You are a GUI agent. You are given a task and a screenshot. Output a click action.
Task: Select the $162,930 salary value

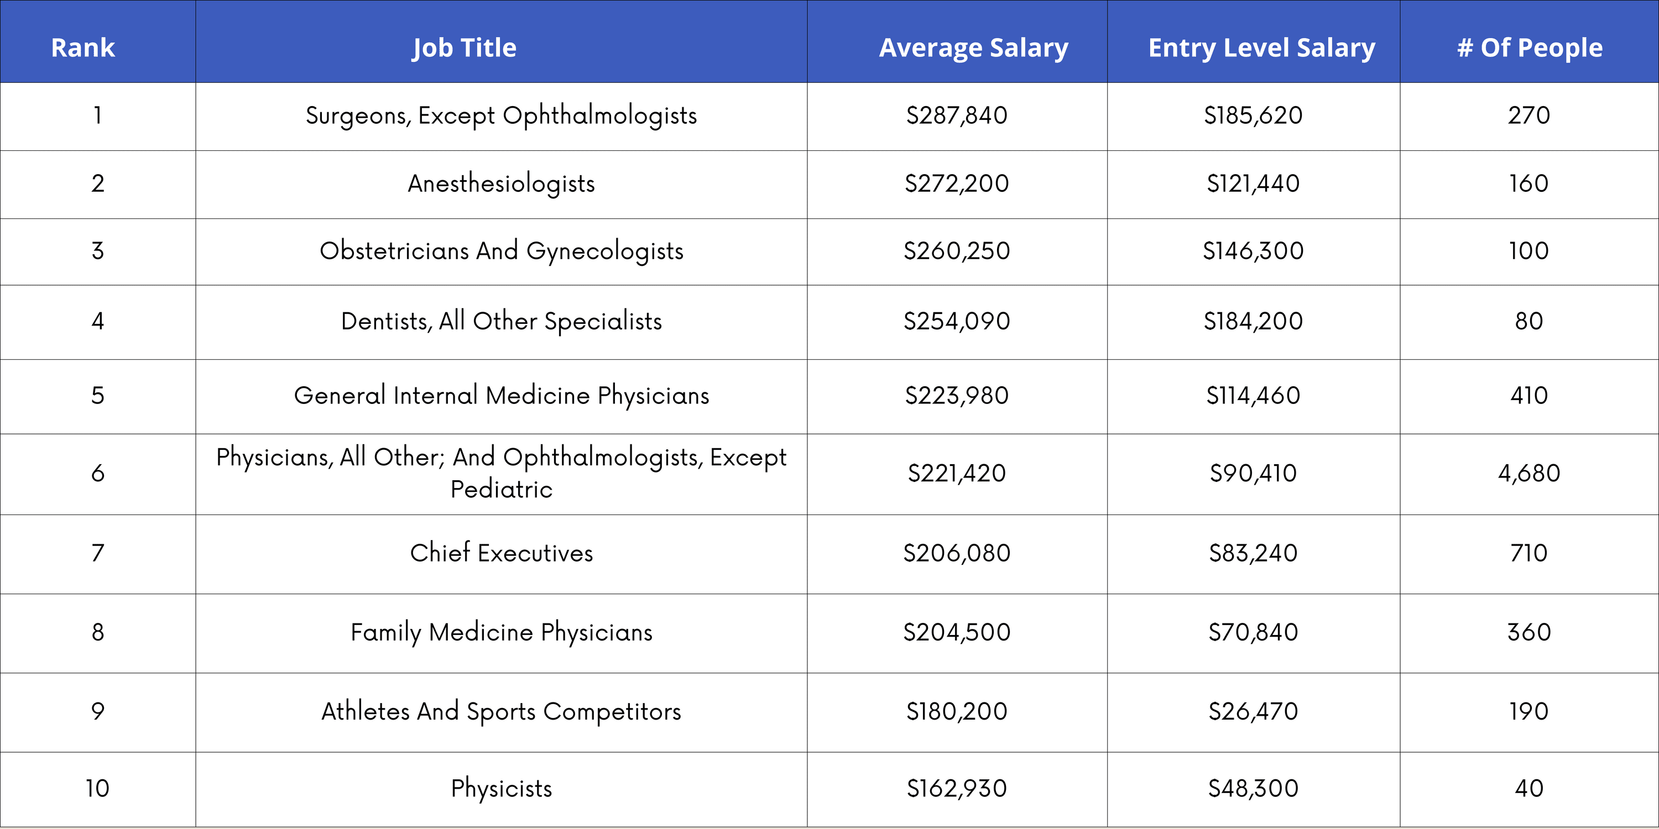pos(956,788)
